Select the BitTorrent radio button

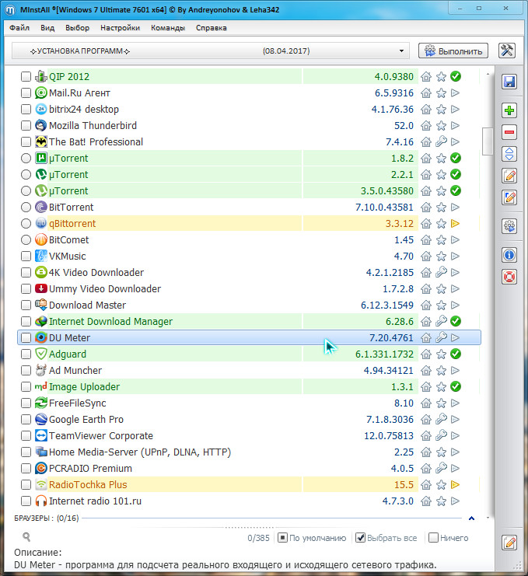(26, 208)
